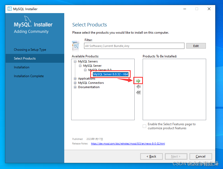This screenshot has width=223, height=169.
Task: Collapse the MySQL Server sub-node
Action: pos(80,66)
